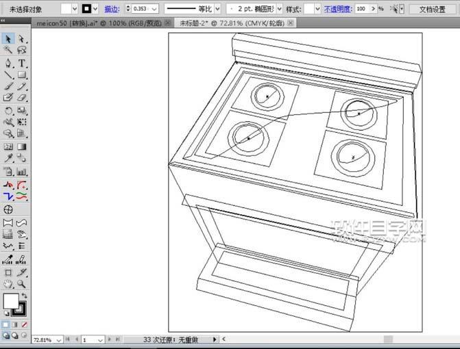Select the Symbol Sprayer tool
The height and width of the screenshot is (349, 460).
pyautogui.click(x=8, y=171)
